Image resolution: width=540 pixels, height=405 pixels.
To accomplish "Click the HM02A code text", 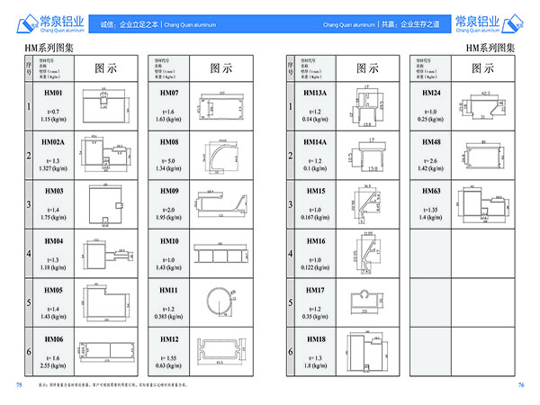I will point(53,142).
